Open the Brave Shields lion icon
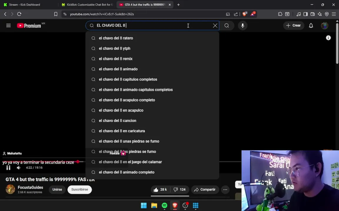The height and width of the screenshot is (211, 339). point(245,14)
